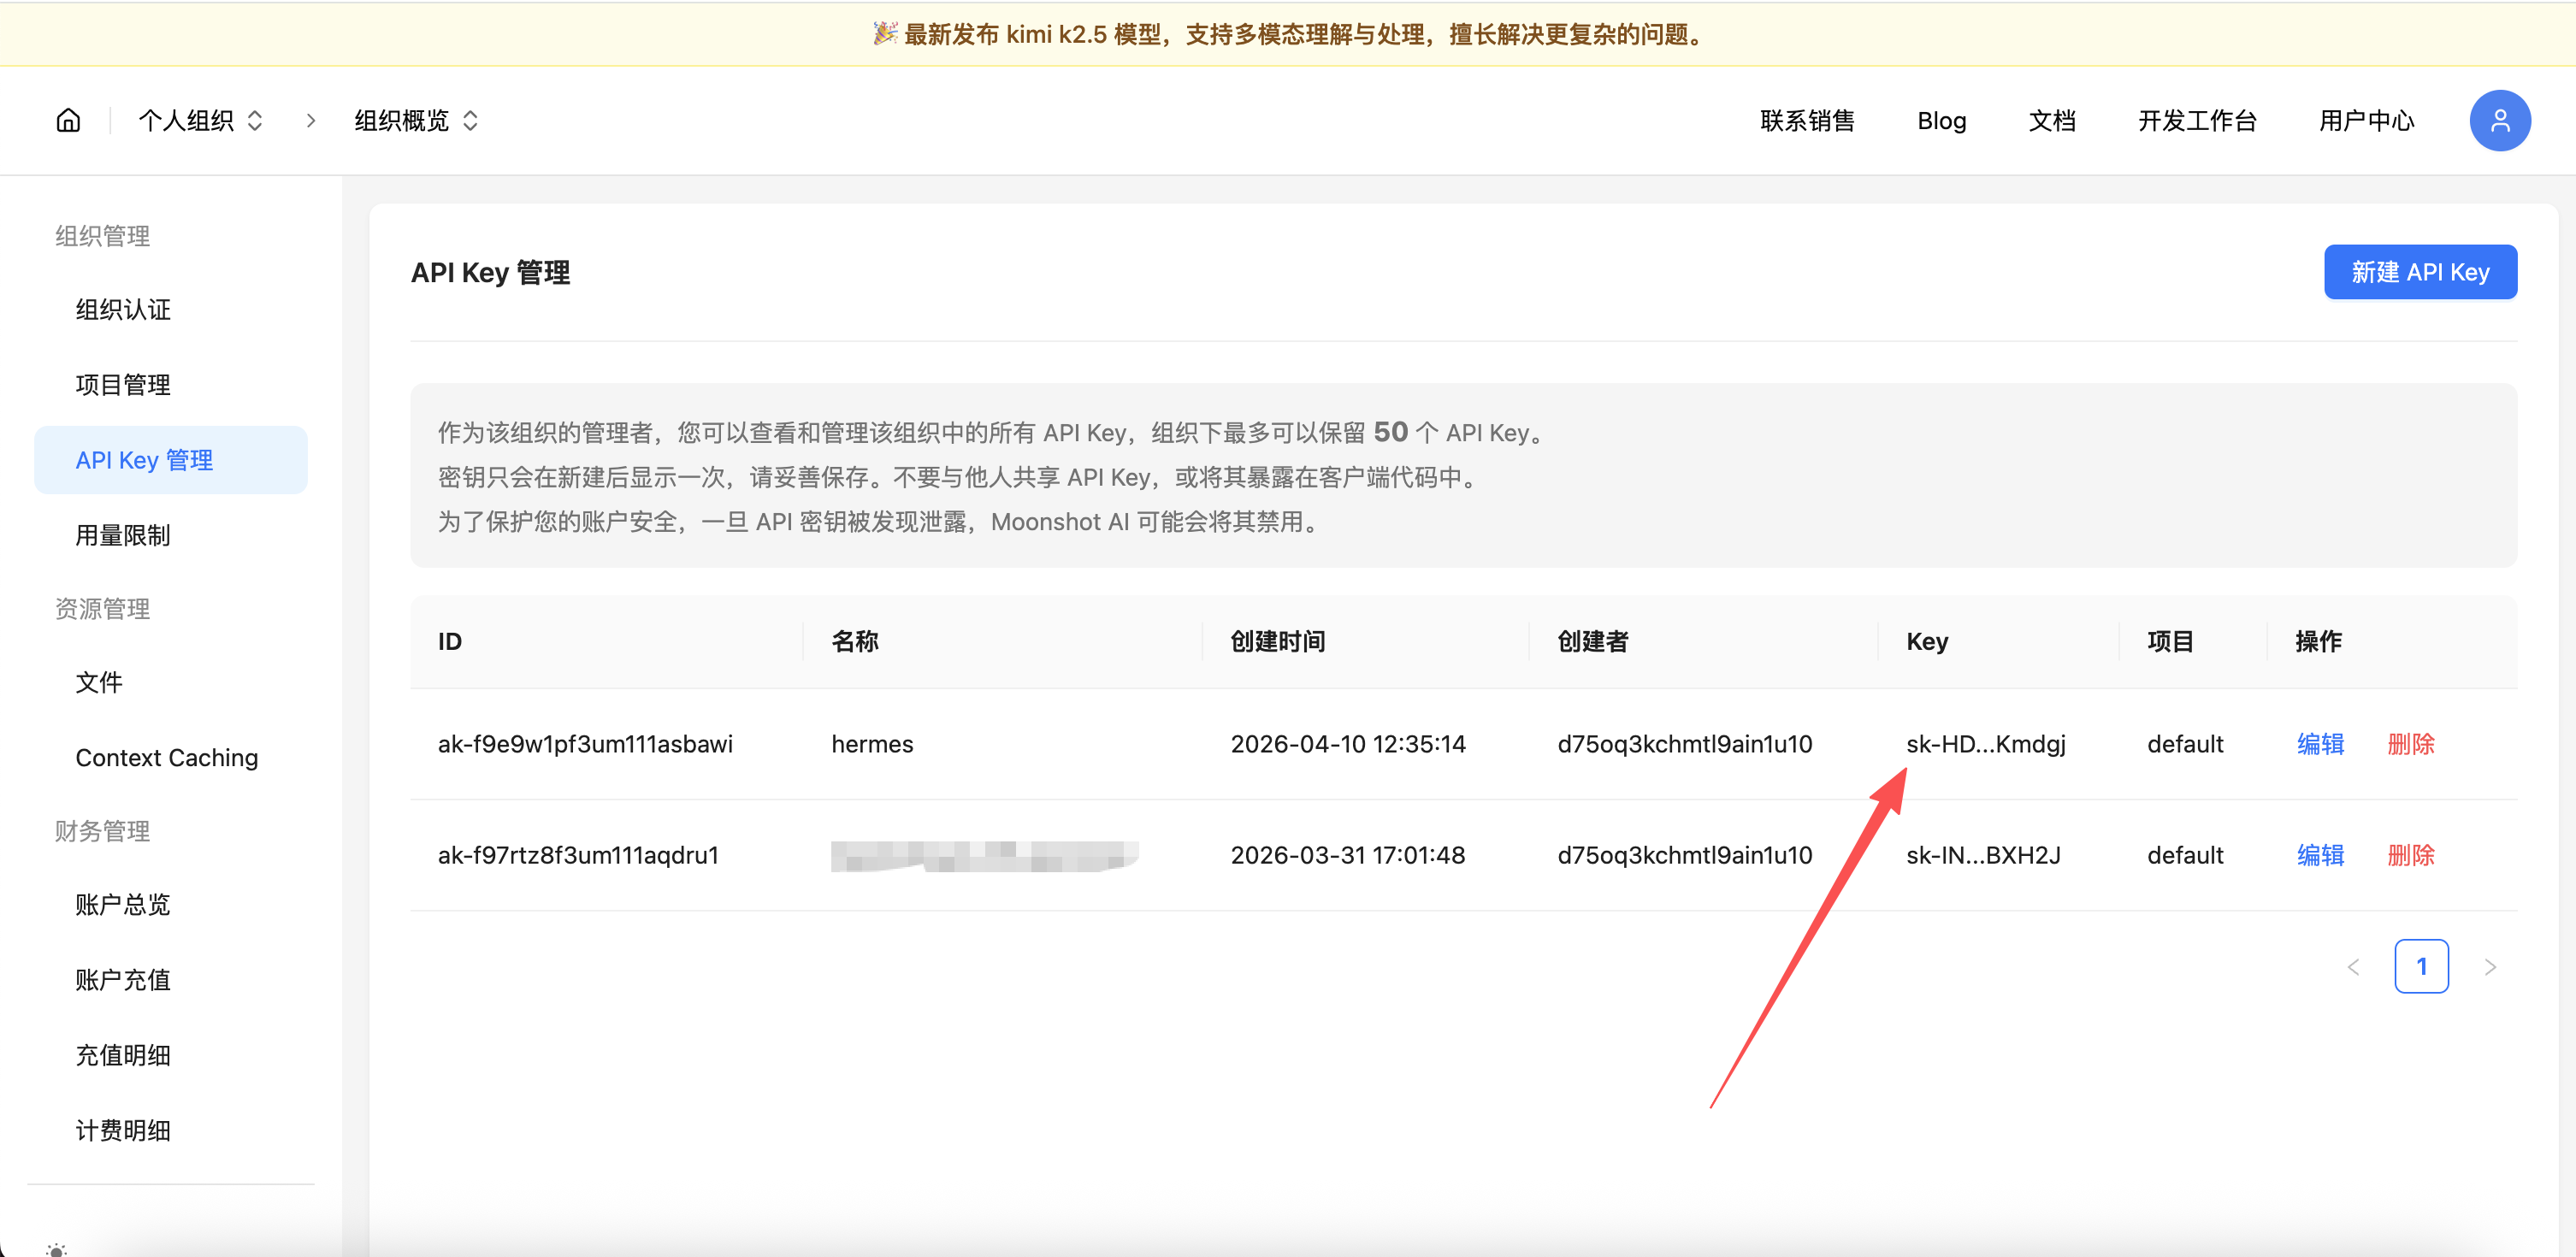The width and height of the screenshot is (2576, 1257).
Task: Select page 1 in pagination
Action: [2421, 967]
